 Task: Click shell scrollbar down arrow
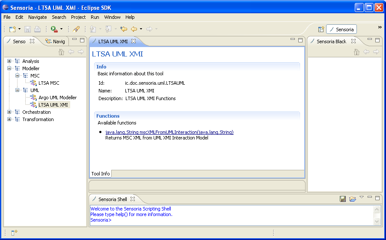click(377, 222)
